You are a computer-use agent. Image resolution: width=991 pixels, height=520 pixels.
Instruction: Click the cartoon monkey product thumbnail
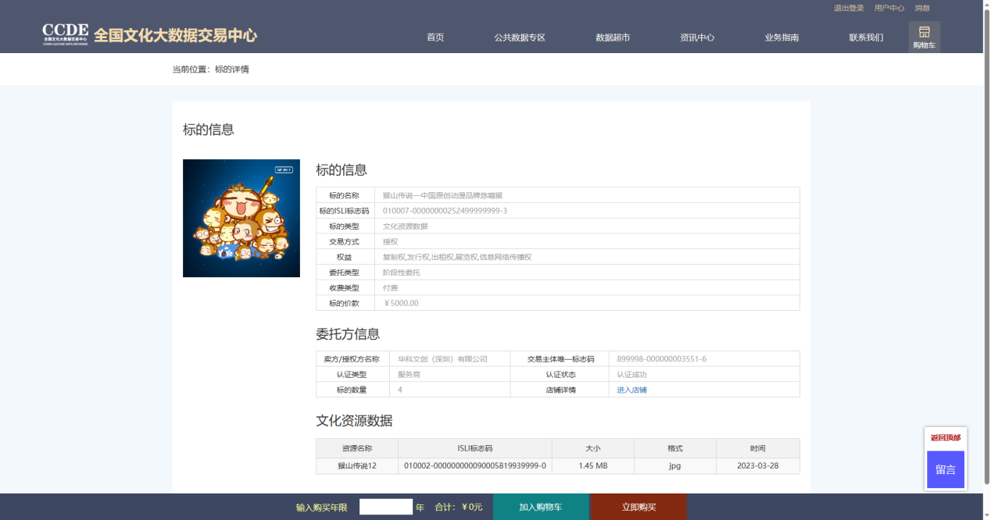pyautogui.click(x=241, y=218)
